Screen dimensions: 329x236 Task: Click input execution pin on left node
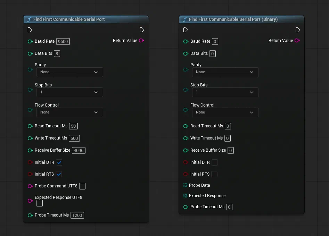[x=30, y=30]
